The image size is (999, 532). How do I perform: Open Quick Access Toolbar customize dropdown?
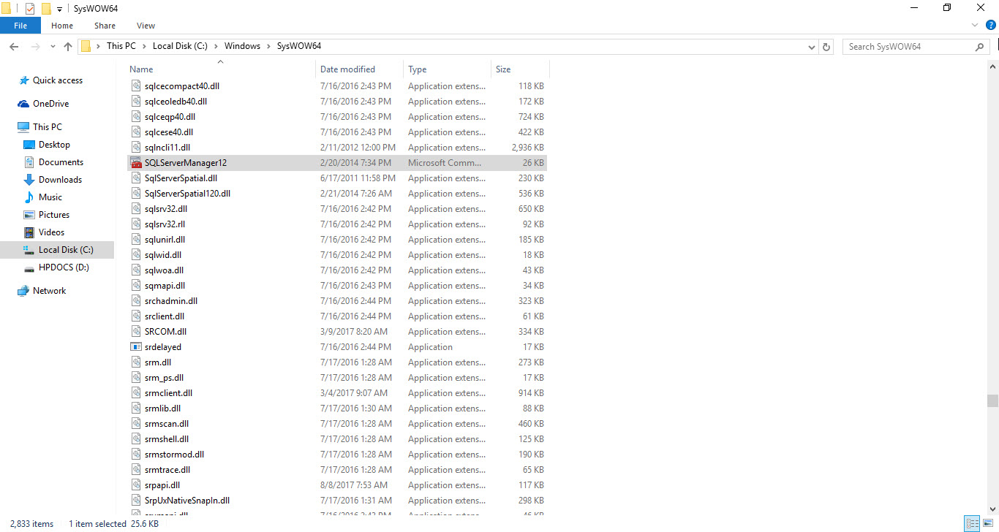pos(59,9)
